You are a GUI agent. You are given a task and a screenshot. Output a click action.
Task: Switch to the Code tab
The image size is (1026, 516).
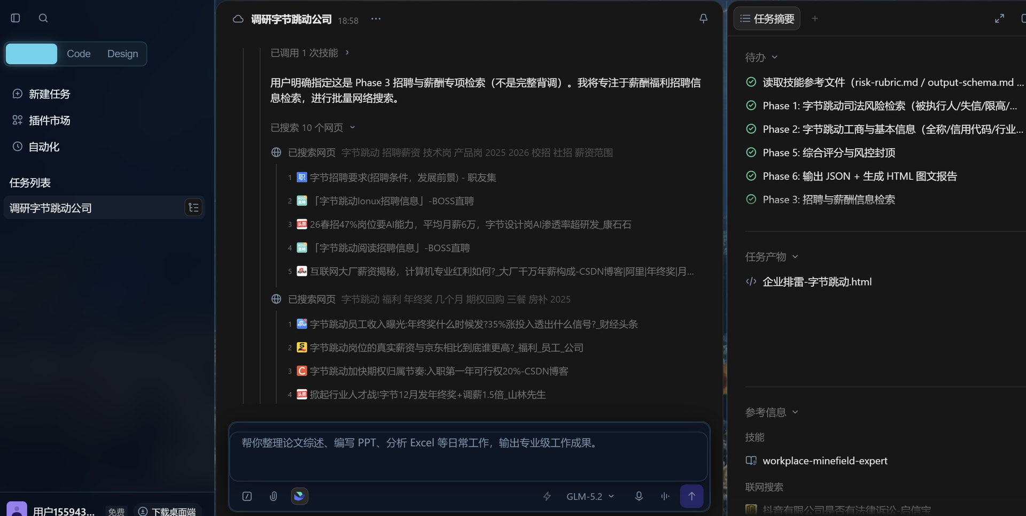tap(79, 53)
